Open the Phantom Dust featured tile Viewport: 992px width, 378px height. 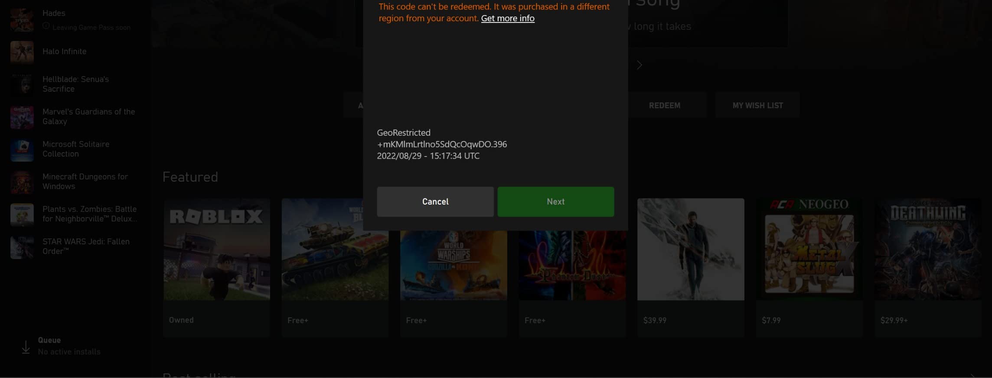[x=572, y=284]
